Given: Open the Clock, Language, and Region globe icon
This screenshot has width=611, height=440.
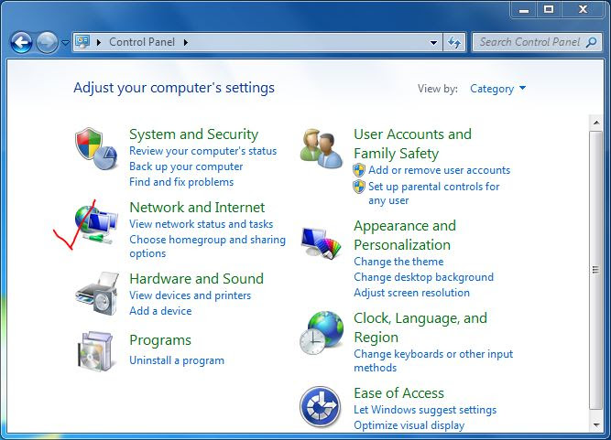Looking at the screenshot, I should (x=322, y=333).
